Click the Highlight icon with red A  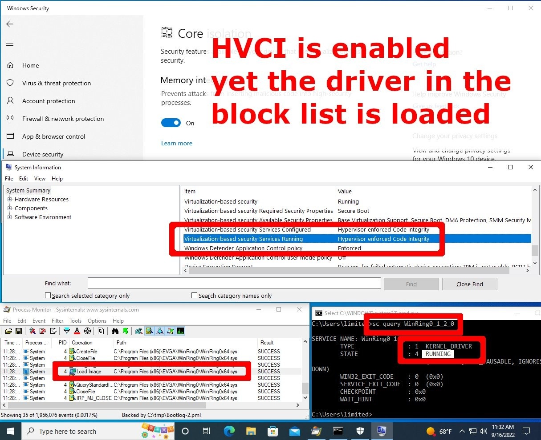click(x=77, y=331)
